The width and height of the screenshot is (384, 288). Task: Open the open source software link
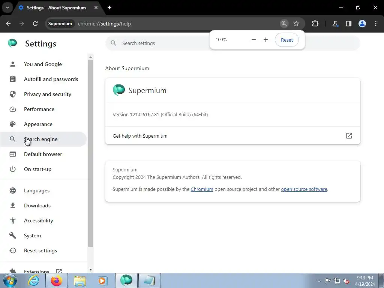(304, 189)
